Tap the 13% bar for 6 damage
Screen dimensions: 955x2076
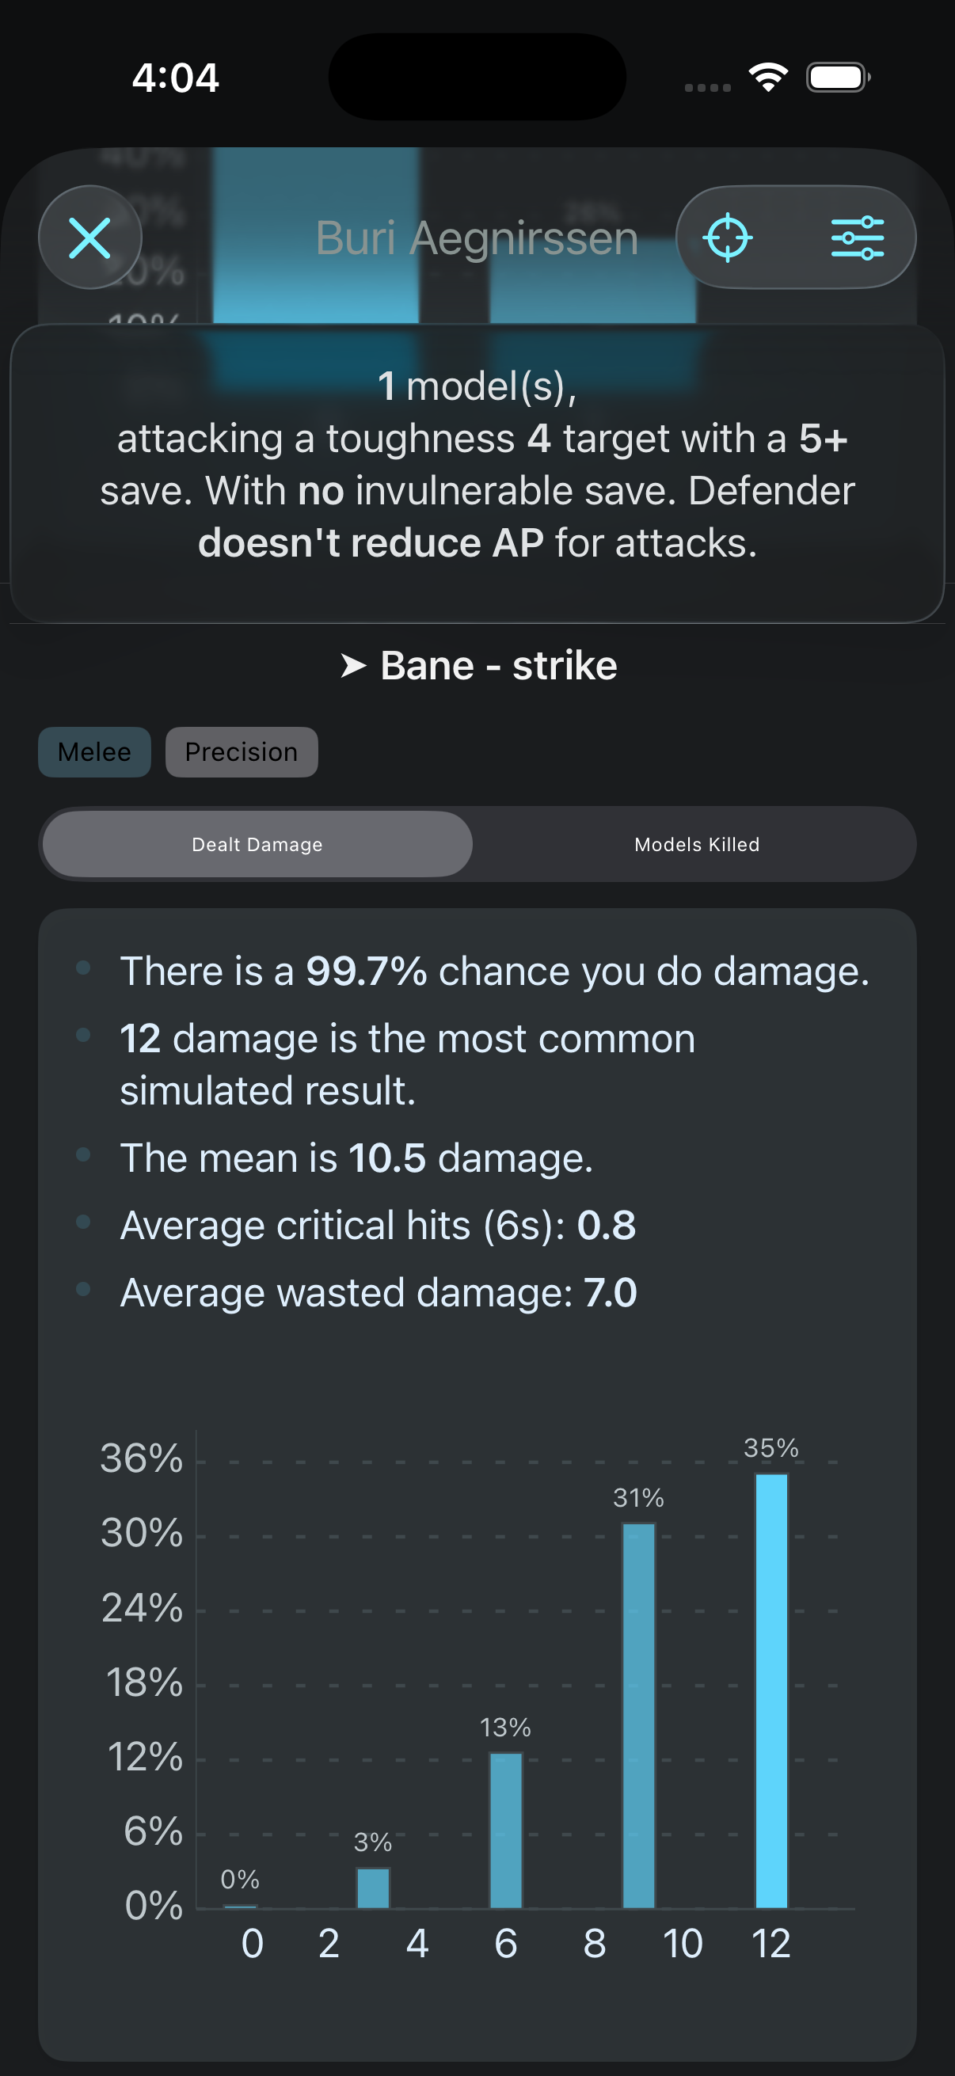pyautogui.click(x=505, y=1830)
